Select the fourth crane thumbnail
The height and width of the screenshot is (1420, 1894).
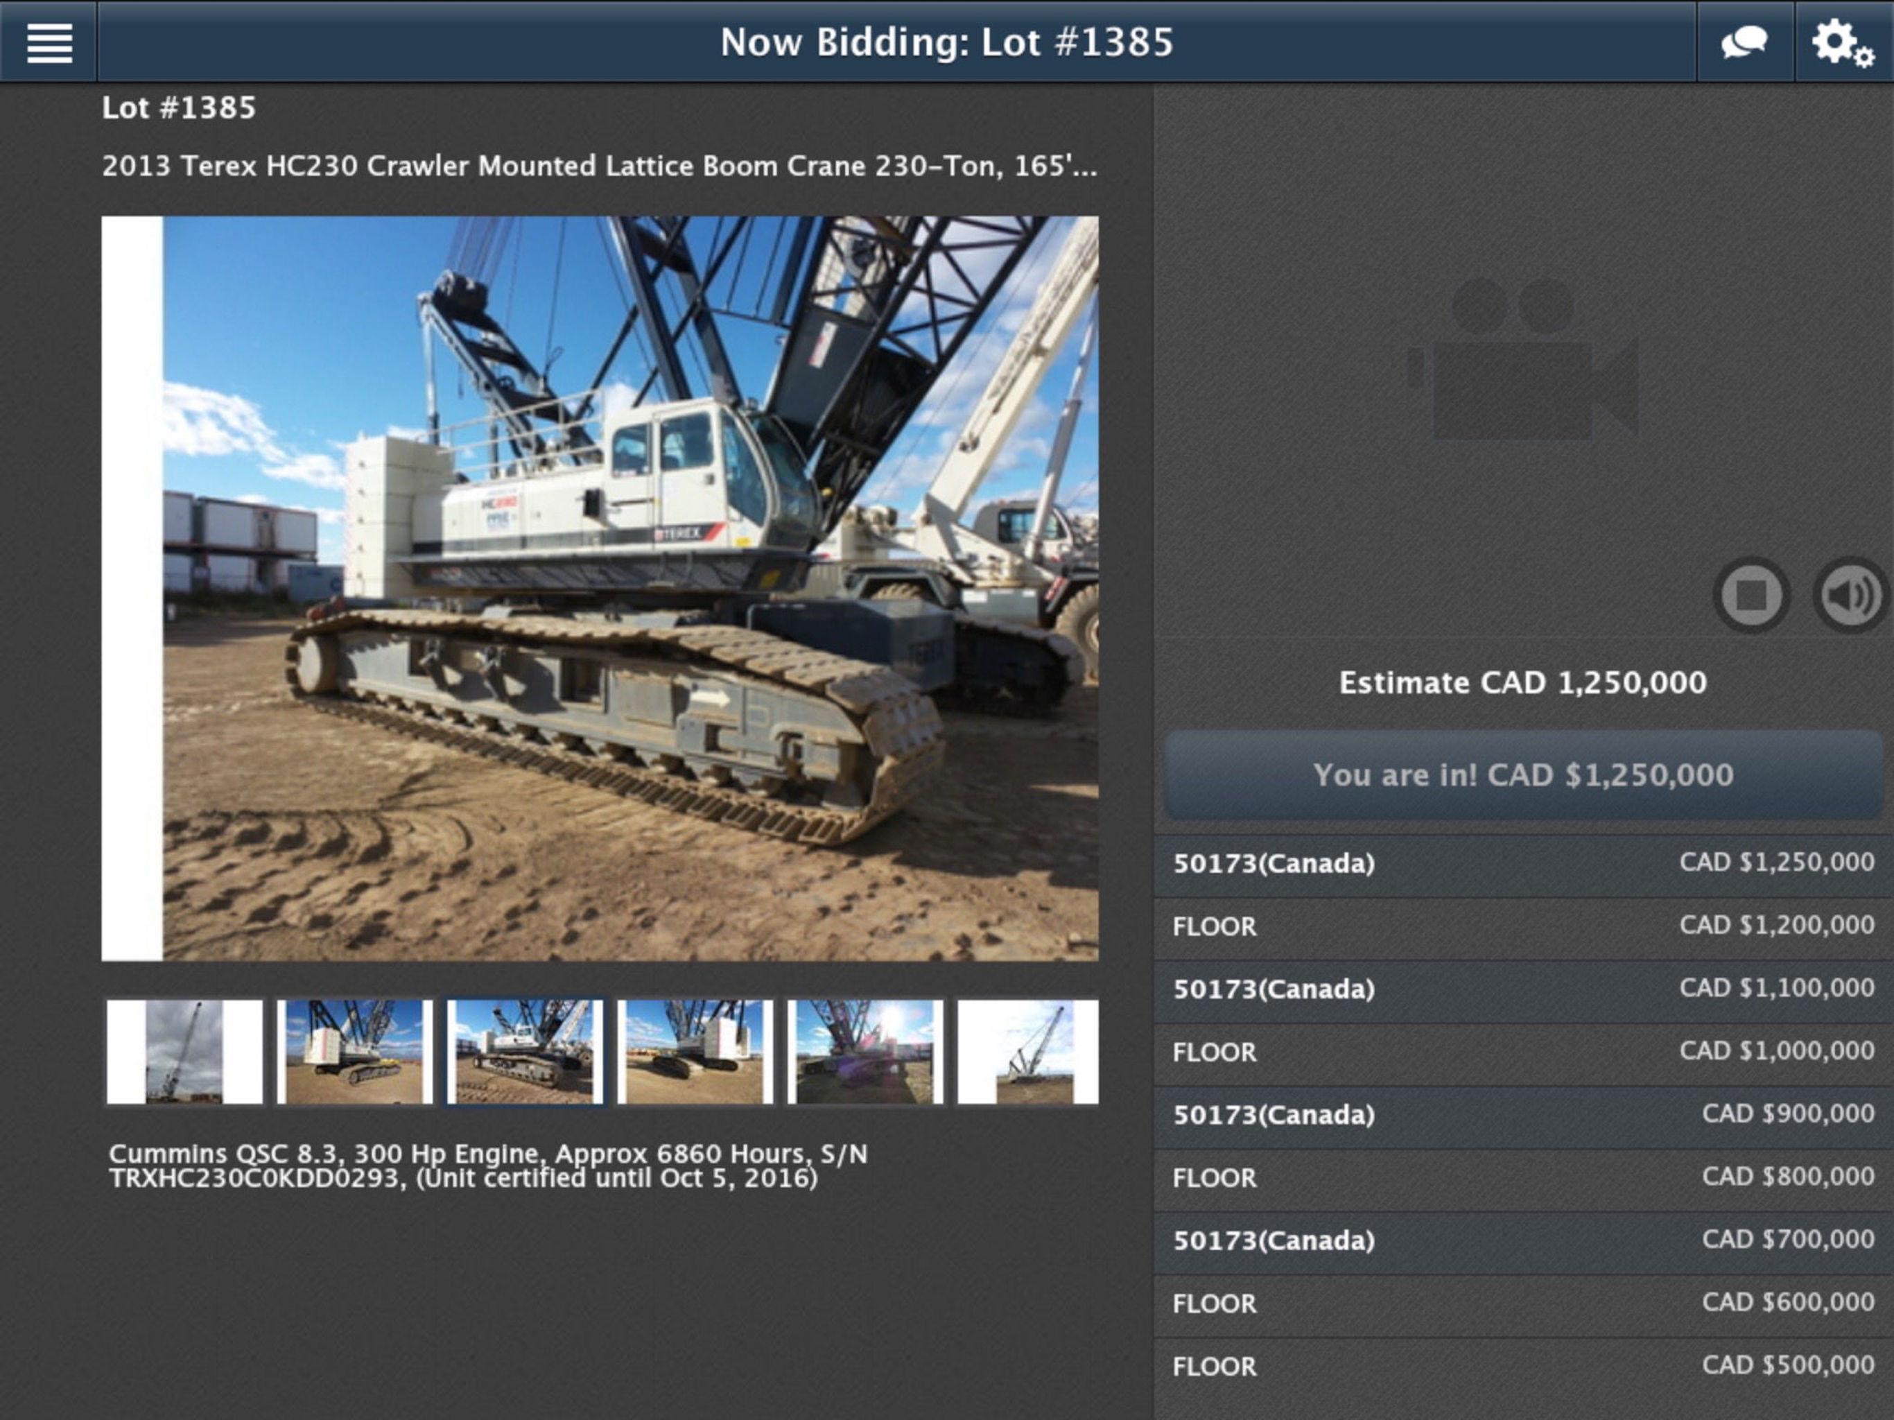(x=695, y=1052)
